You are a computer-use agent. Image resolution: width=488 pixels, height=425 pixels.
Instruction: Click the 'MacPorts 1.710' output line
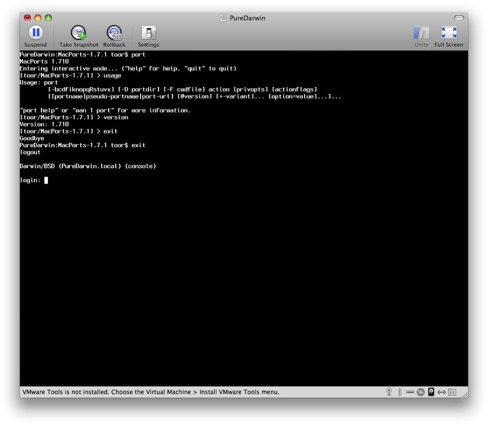pos(44,62)
